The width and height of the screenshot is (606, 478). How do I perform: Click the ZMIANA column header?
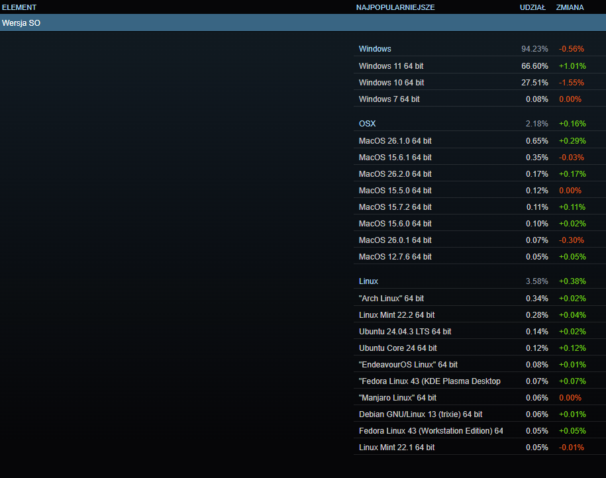tap(570, 7)
